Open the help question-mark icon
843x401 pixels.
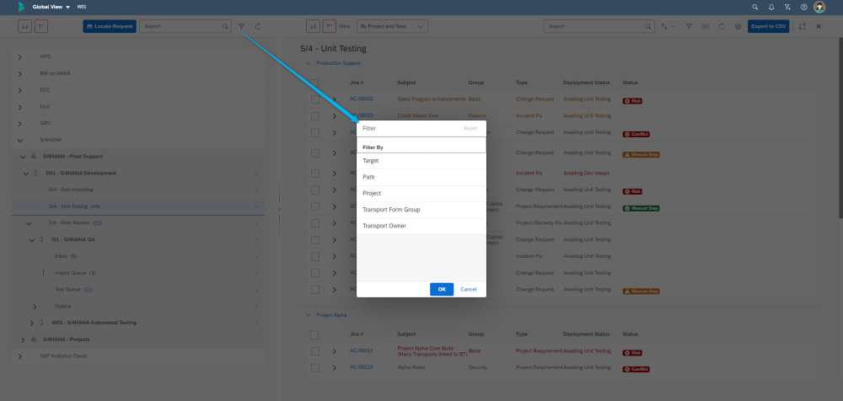803,7
